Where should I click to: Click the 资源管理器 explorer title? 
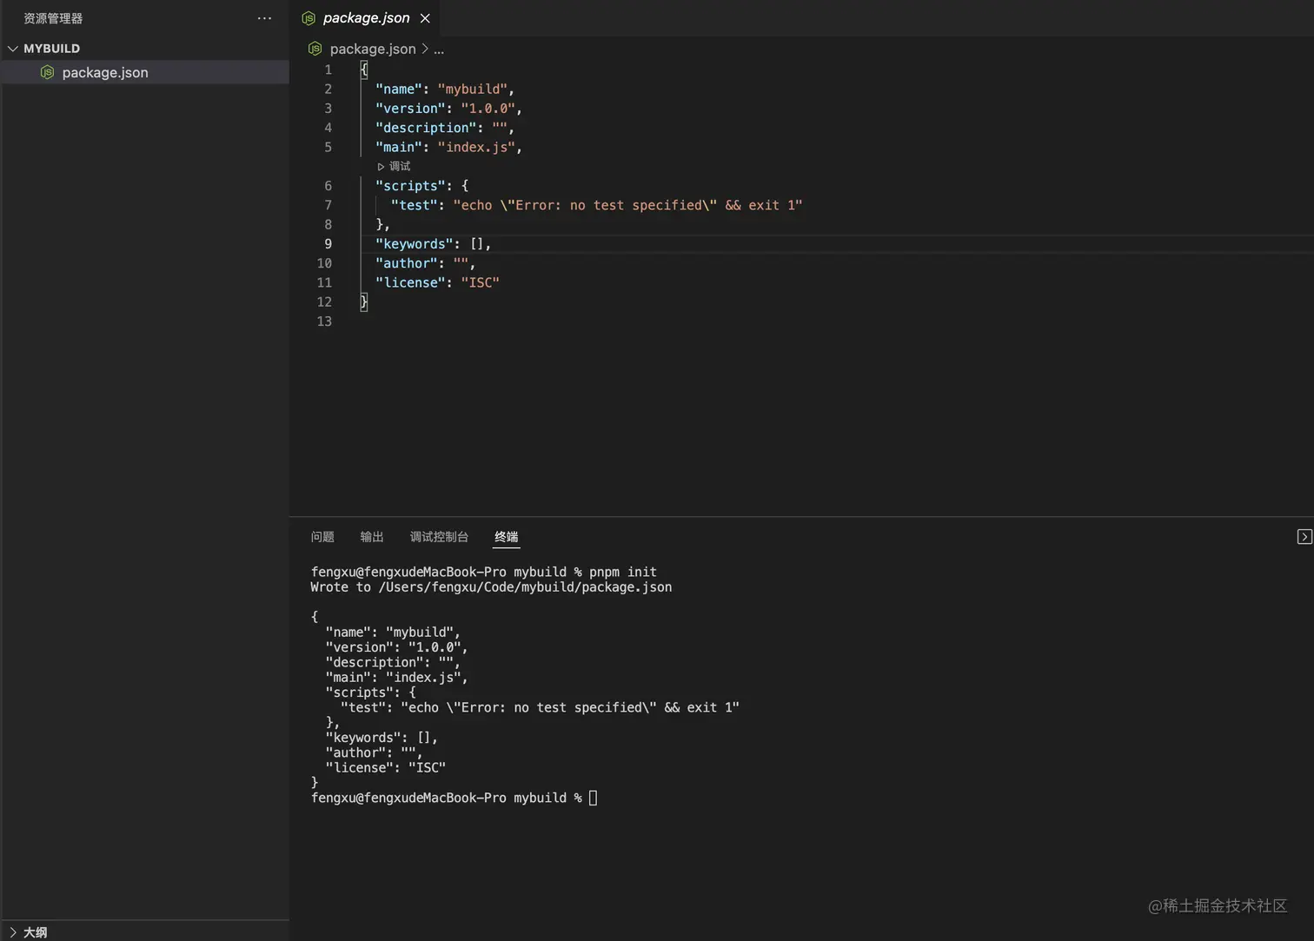53,18
